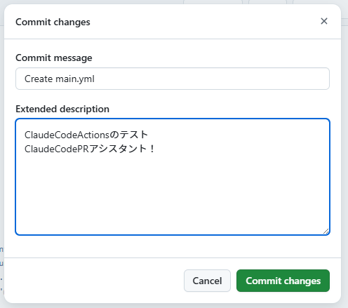This screenshot has height=308, width=348.
Task: Close the Commit changes dialog with X
Action: 324,21
